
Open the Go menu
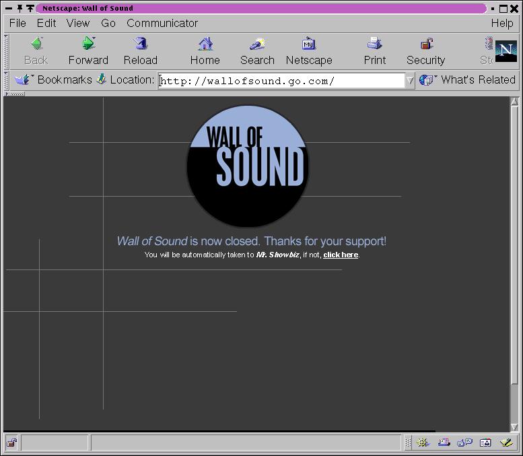pos(108,23)
